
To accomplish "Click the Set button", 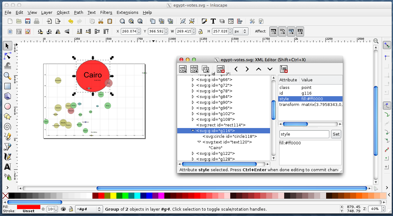I will pyautogui.click(x=336, y=134).
